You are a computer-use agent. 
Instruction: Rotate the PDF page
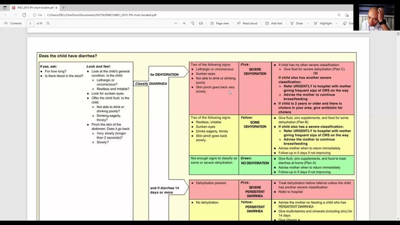(192, 23)
